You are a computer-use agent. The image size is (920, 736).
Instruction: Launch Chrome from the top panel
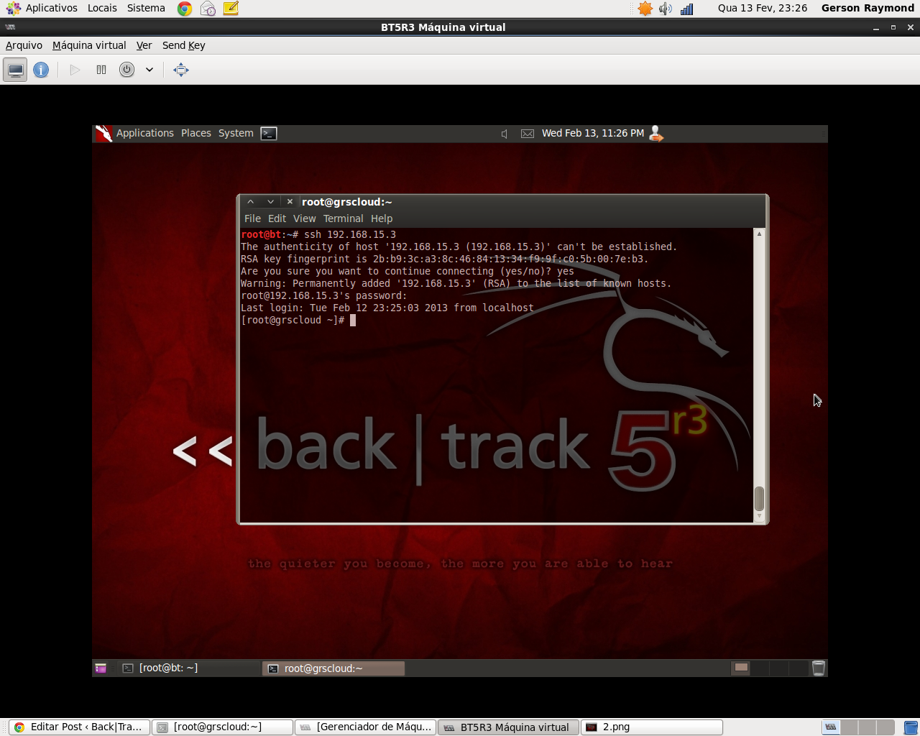pyautogui.click(x=185, y=9)
